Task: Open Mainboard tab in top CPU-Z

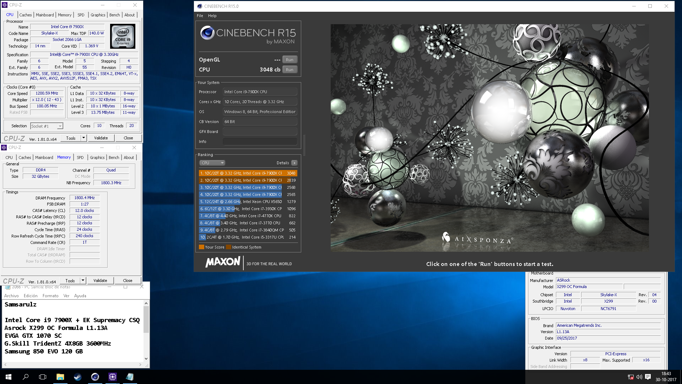Action: point(45,15)
